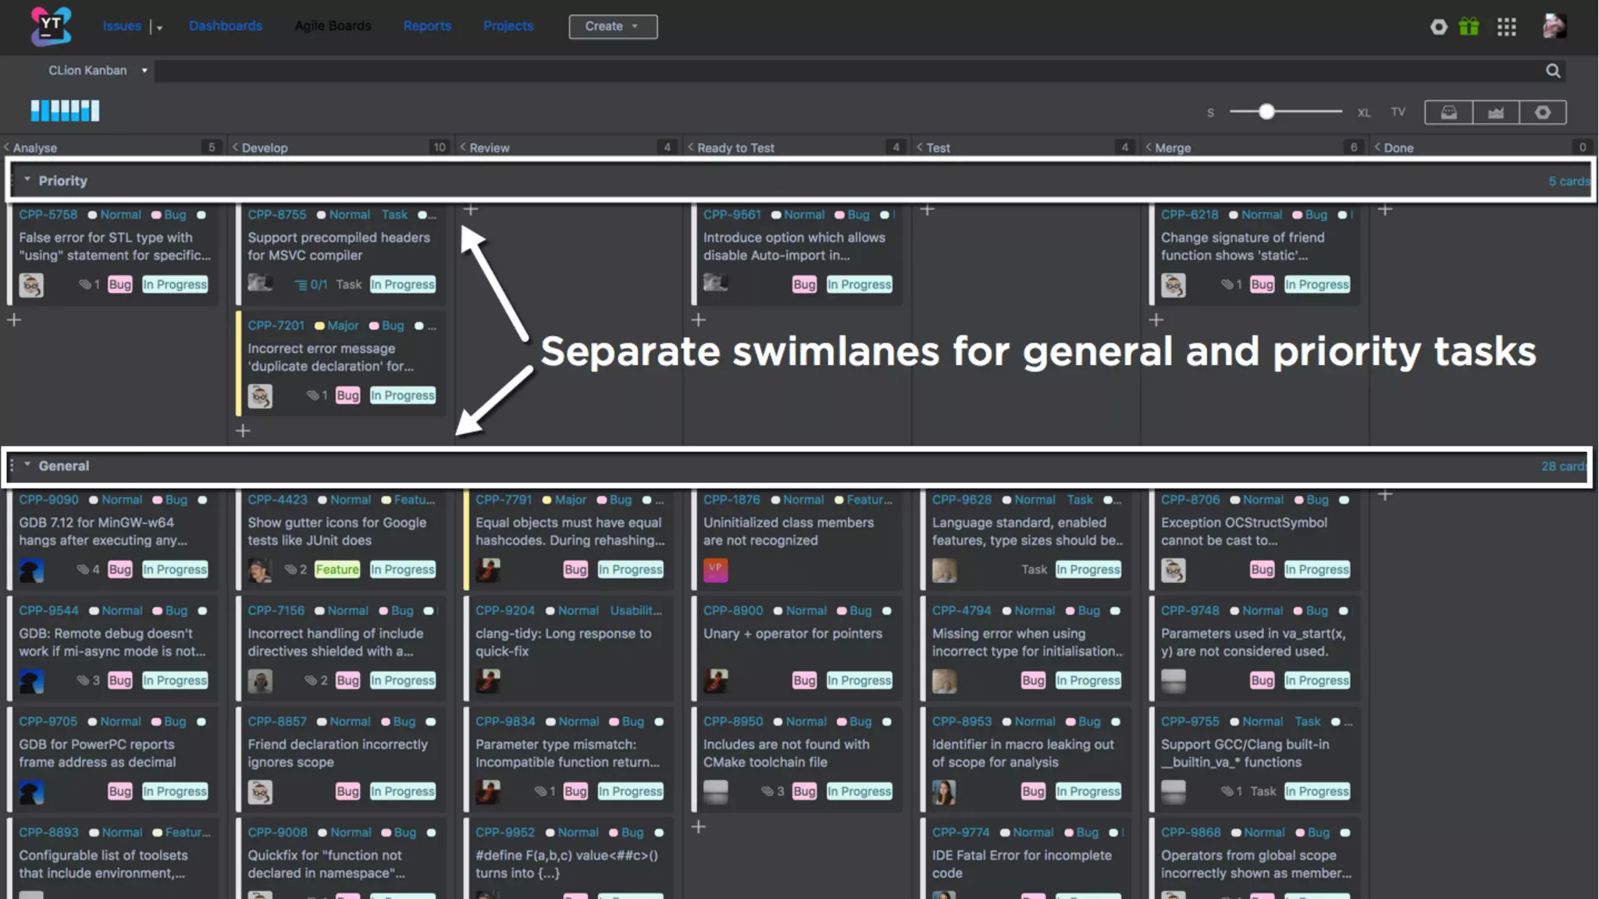Open board settings hexagon icon
This screenshot has width=1599, height=899.
pyautogui.click(x=1542, y=112)
